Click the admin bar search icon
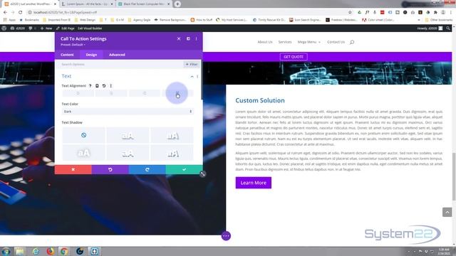This screenshot has width=456, height=256. (x=448, y=28)
